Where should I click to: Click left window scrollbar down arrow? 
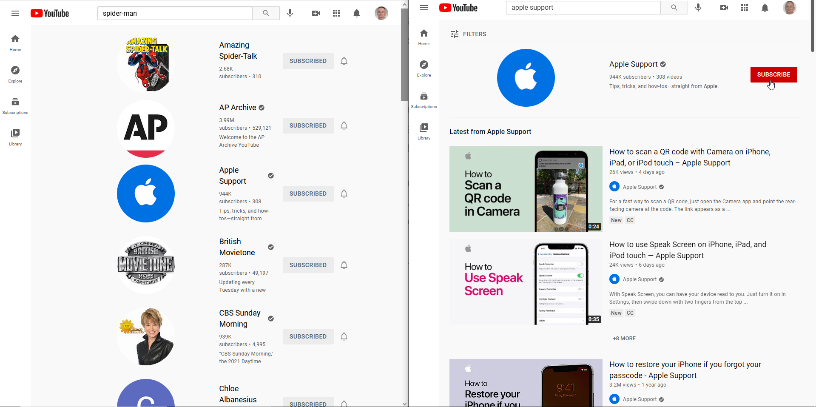click(404, 404)
